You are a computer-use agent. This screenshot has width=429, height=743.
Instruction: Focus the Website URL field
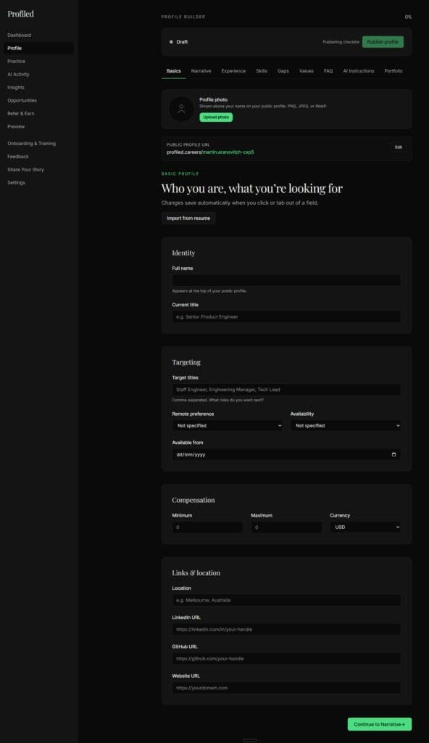(x=286, y=688)
